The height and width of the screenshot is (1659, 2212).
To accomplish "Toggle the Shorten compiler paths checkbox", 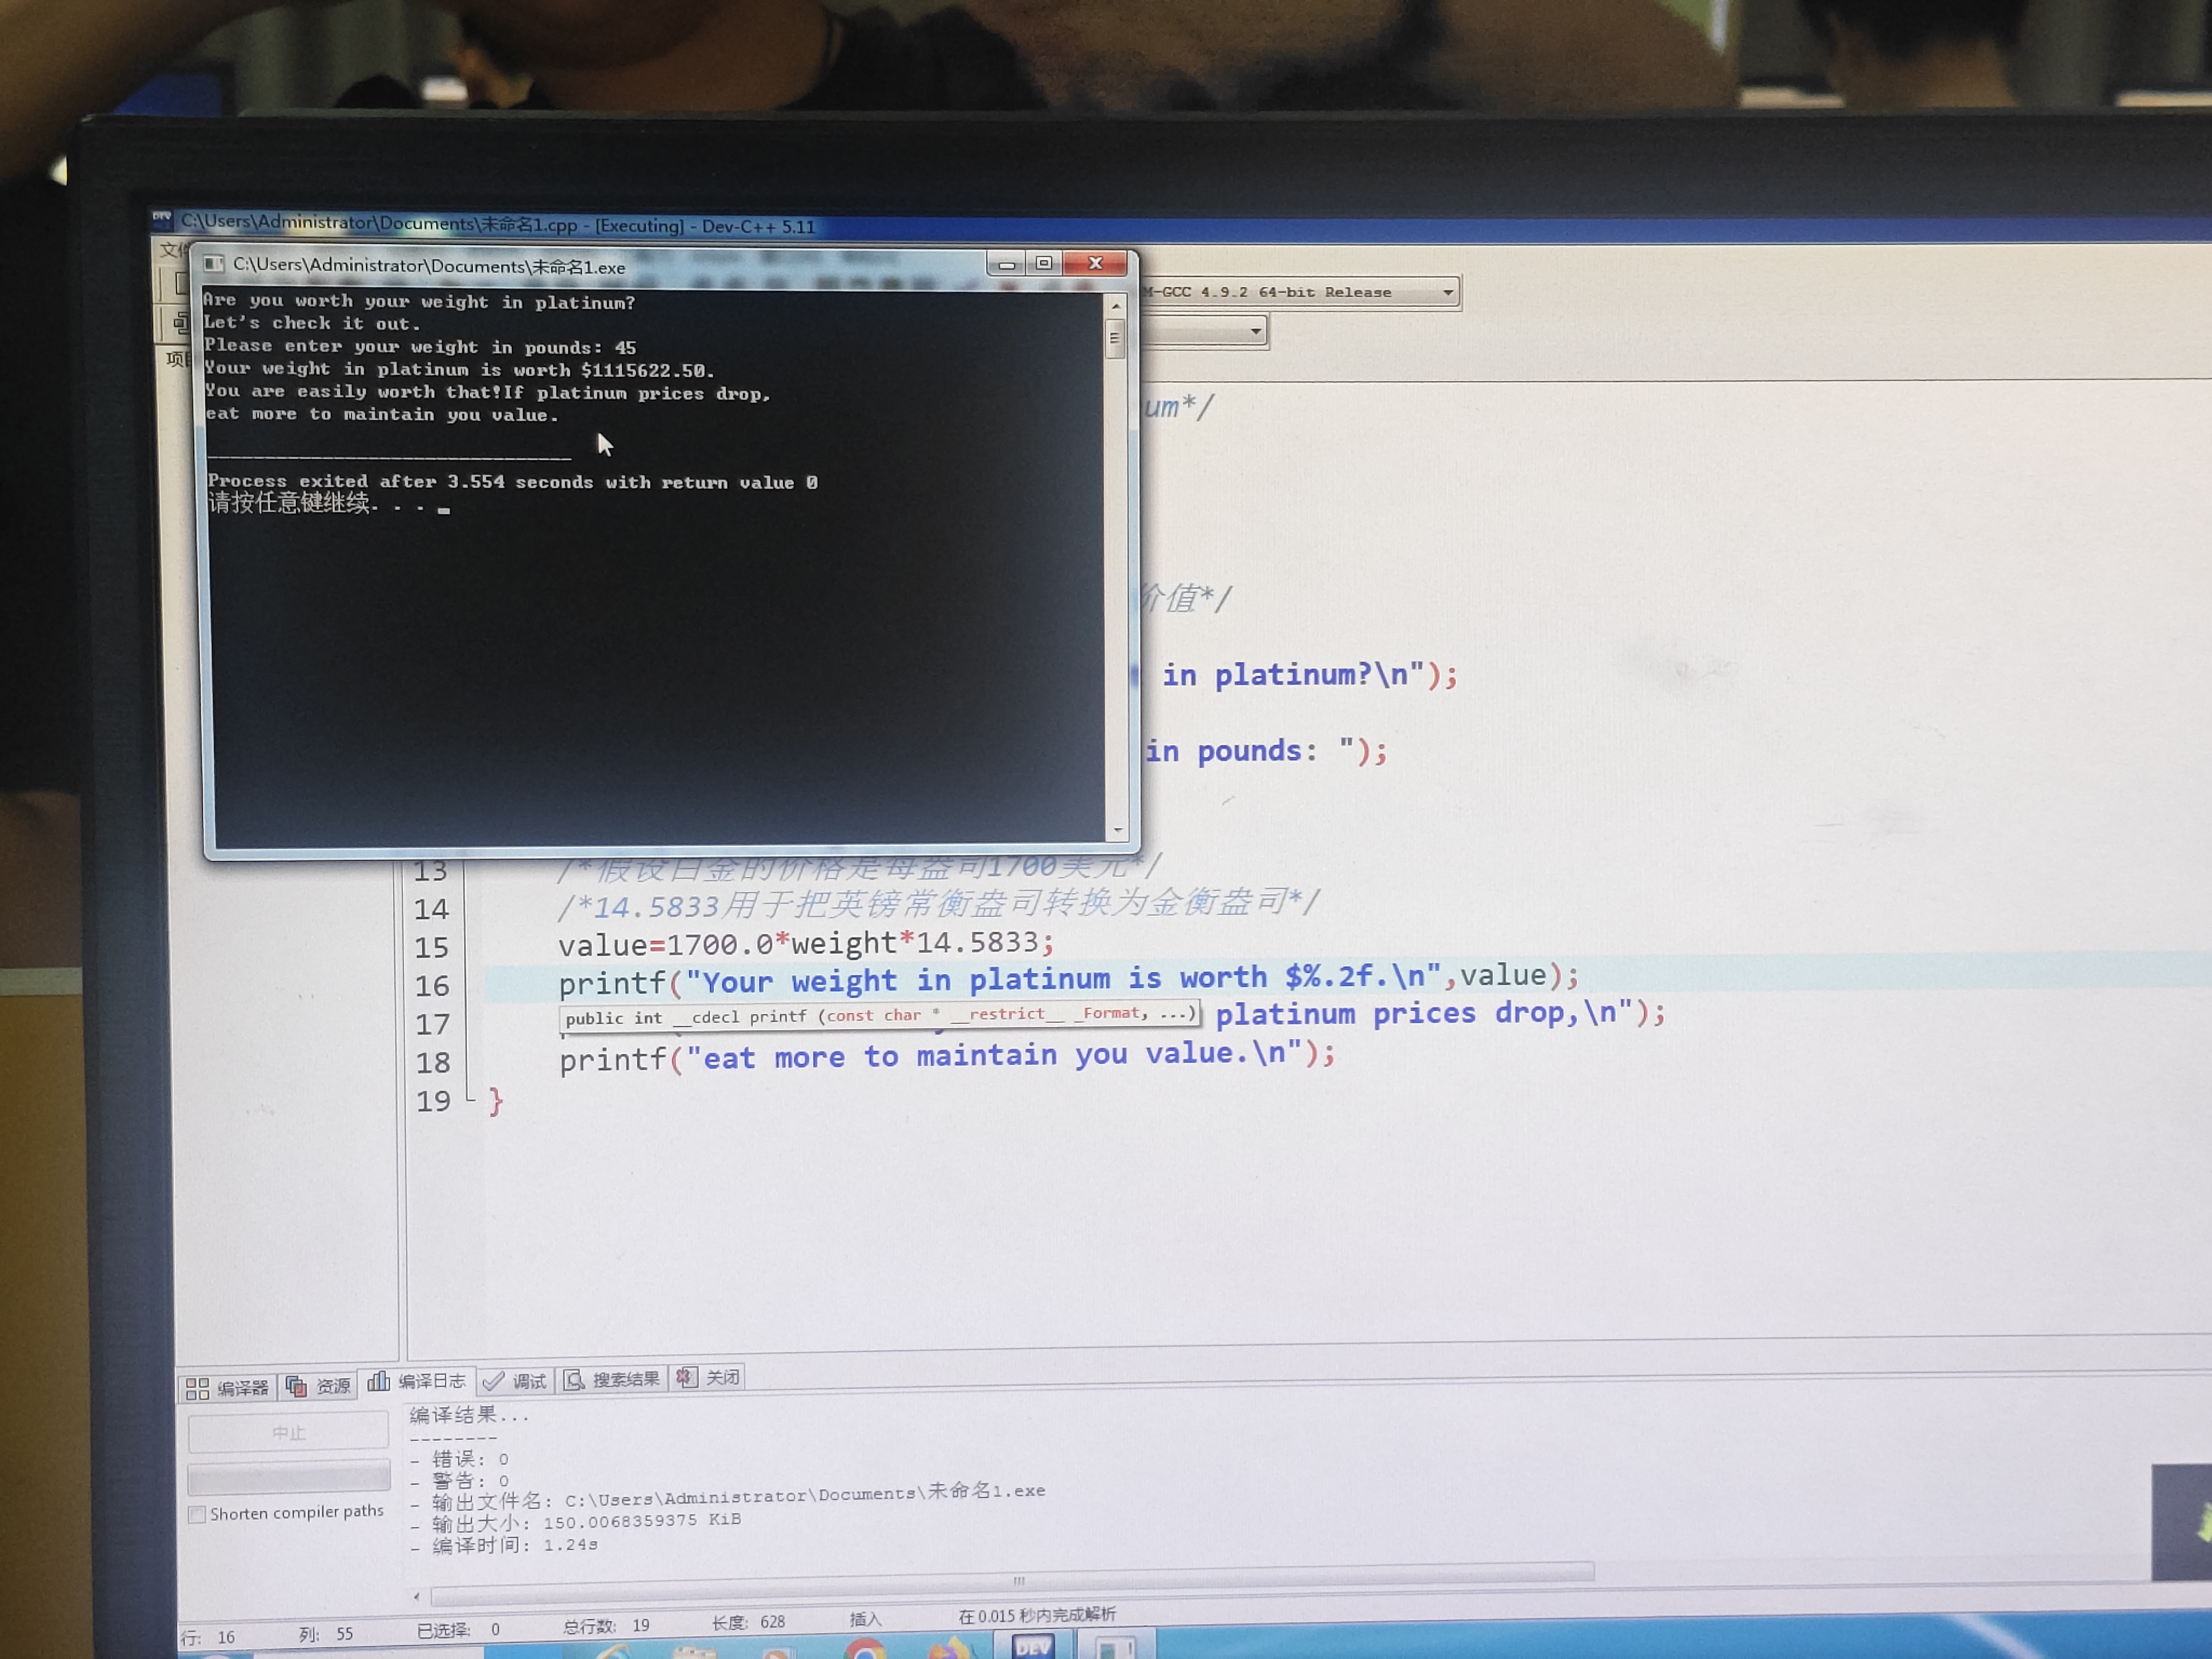I will (x=198, y=1514).
